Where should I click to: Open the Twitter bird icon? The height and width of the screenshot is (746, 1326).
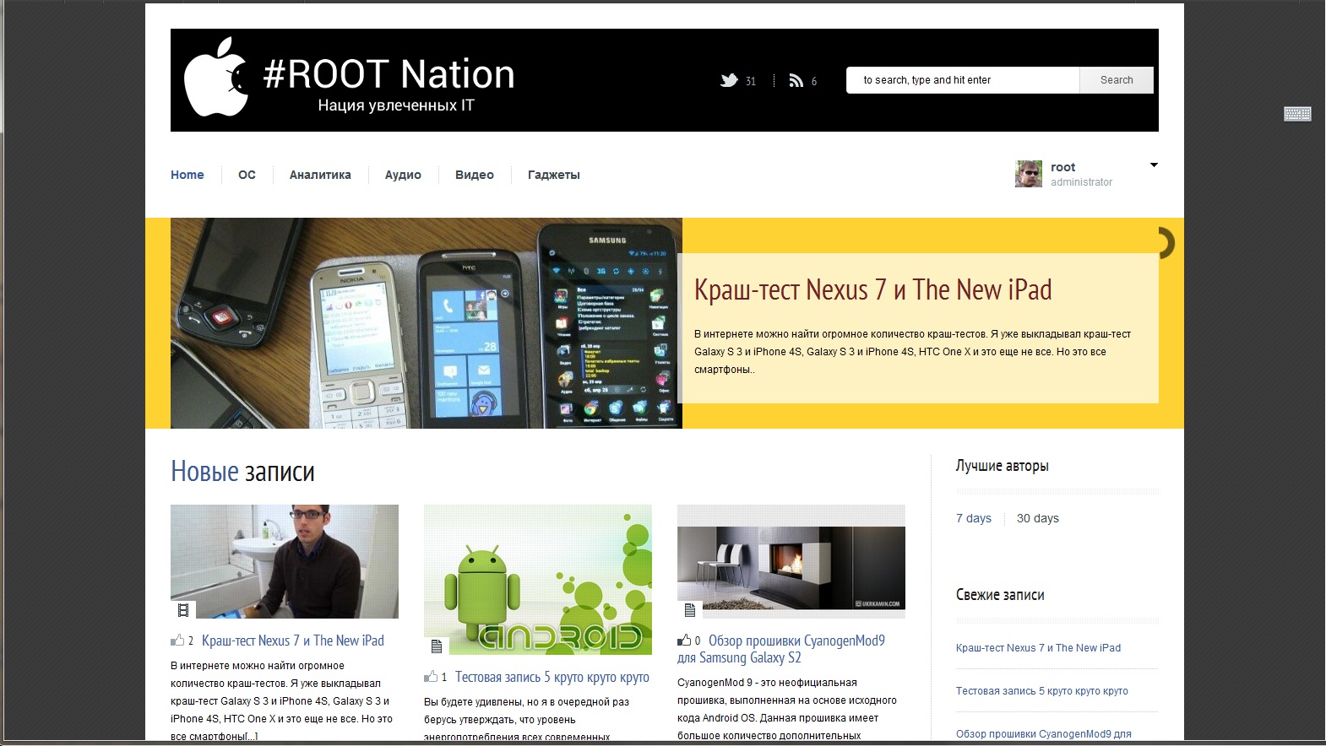point(729,81)
